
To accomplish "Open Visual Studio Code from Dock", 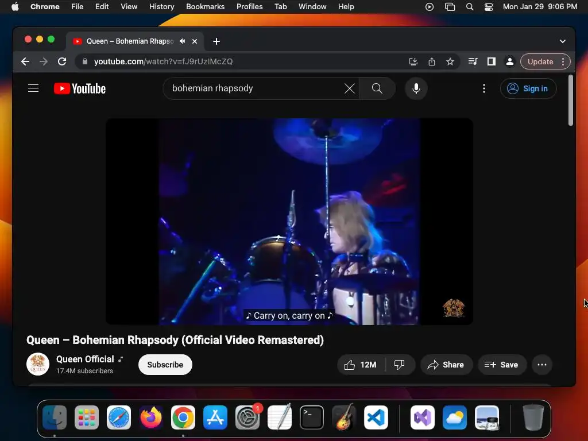I will 376,417.
